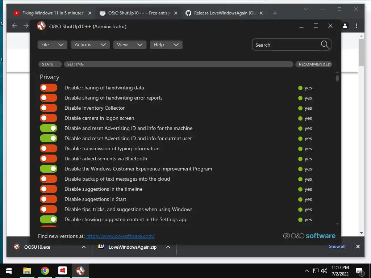
Task: Open the notification center icon
Action: [359, 271]
